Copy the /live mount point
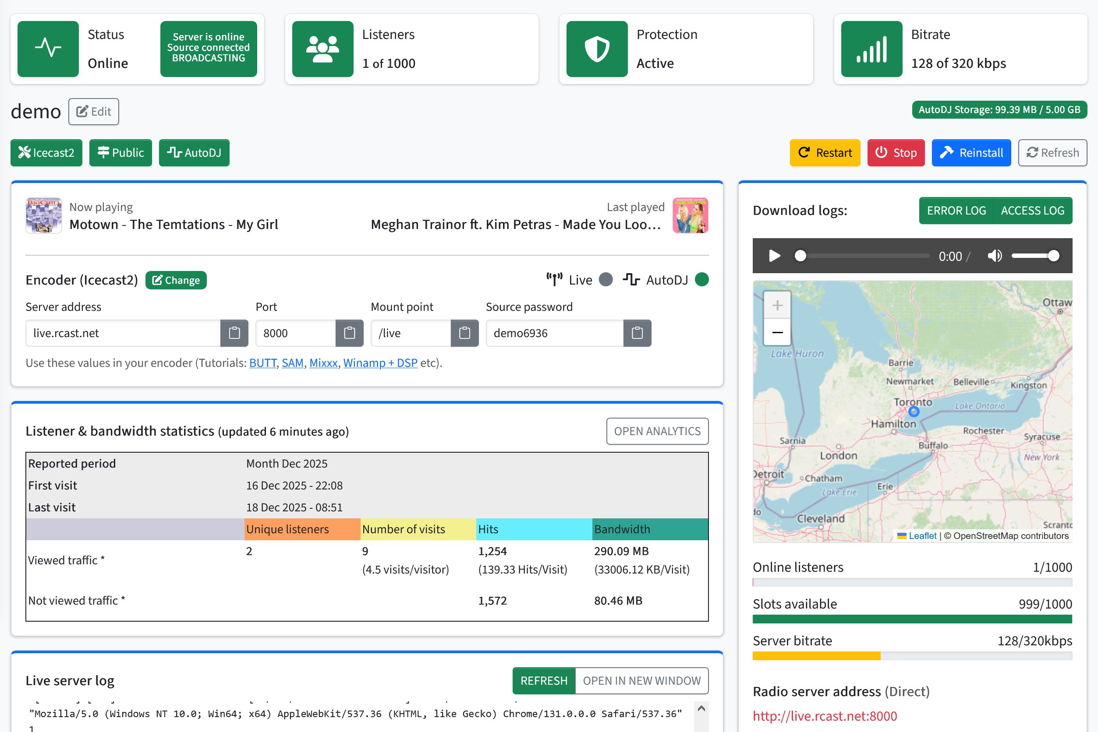Image resolution: width=1098 pixels, height=732 pixels. (464, 333)
